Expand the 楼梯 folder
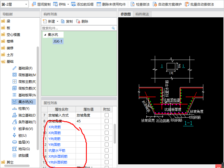The width and height of the screenshot is (224, 168). point(3,41)
